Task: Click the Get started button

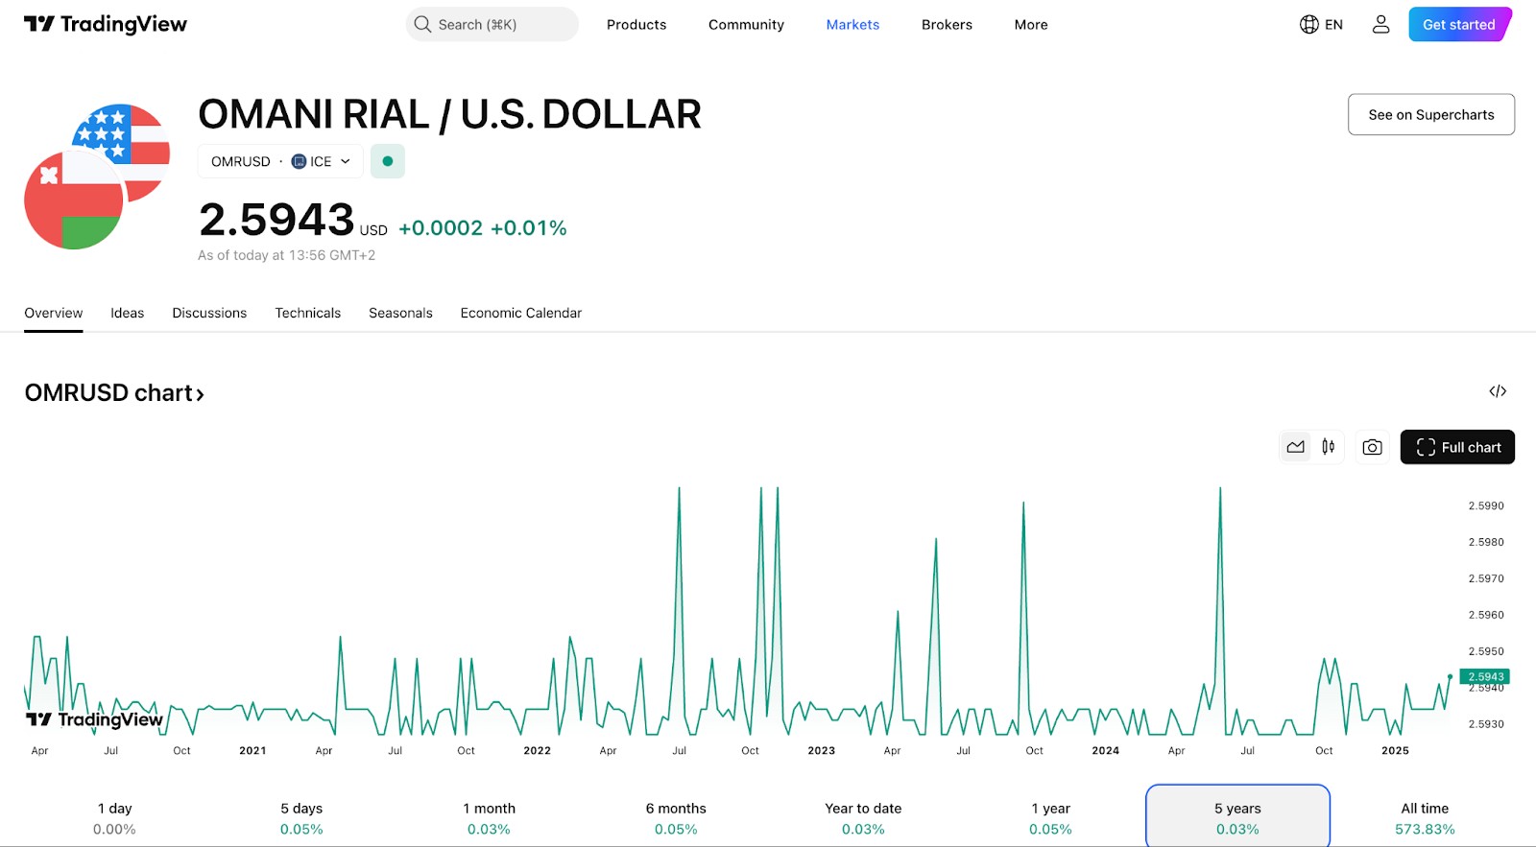Action: click(1460, 24)
